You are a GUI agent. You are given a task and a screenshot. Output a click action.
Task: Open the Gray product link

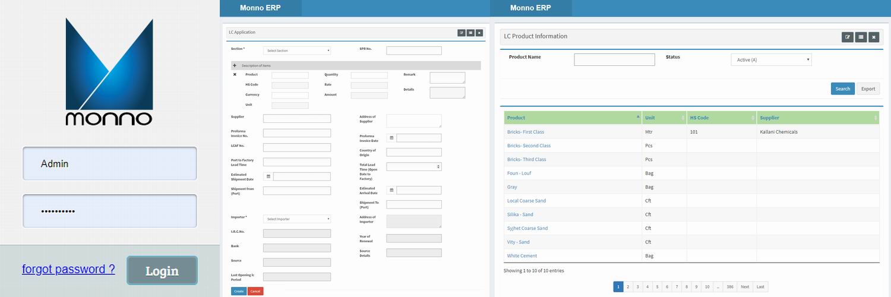tap(512, 187)
